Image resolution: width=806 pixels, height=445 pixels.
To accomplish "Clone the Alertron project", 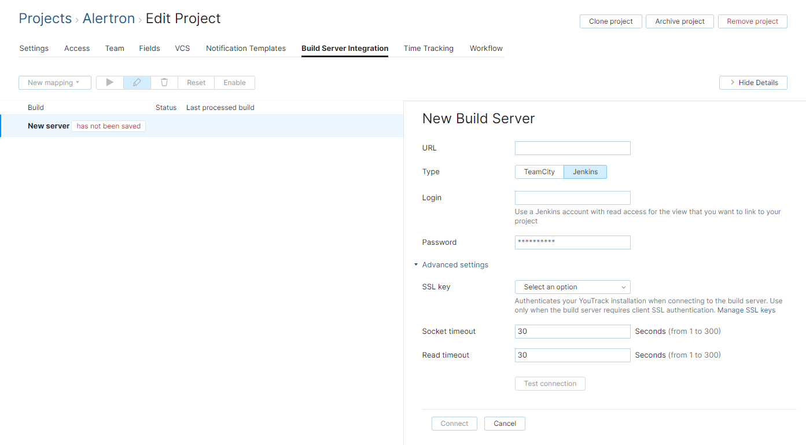I will 610,21.
